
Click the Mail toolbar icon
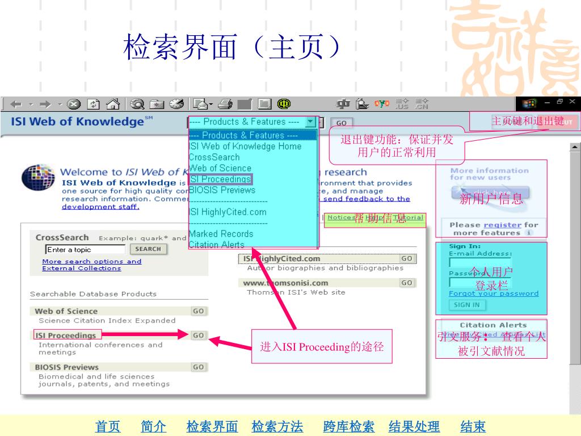(x=200, y=104)
